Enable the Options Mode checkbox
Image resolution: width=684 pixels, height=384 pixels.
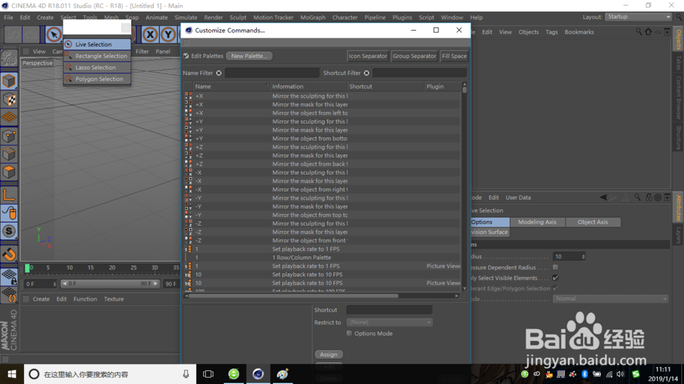point(349,333)
